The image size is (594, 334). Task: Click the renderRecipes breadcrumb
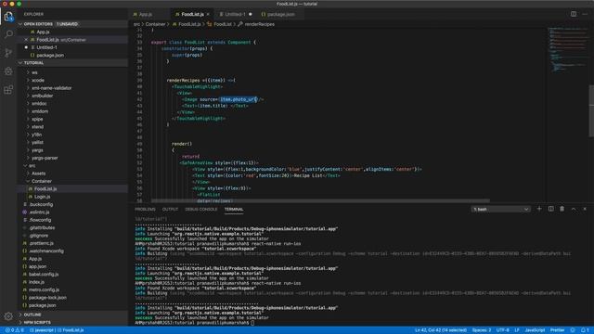click(x=260, y=24)
